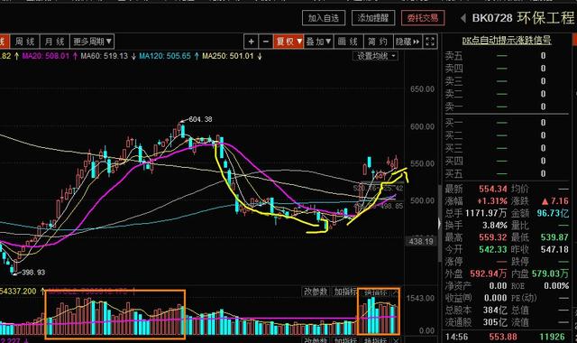Click 添加提醒 add alert button
577x343 pixels.
373,18
